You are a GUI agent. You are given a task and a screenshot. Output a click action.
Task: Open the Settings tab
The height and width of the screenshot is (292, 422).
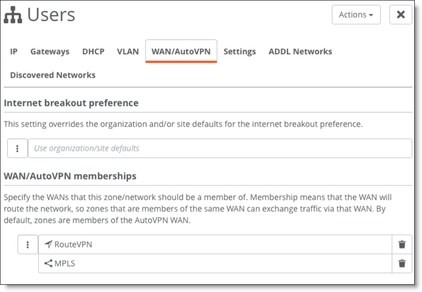pyautogui.click(x=239, y=51)
